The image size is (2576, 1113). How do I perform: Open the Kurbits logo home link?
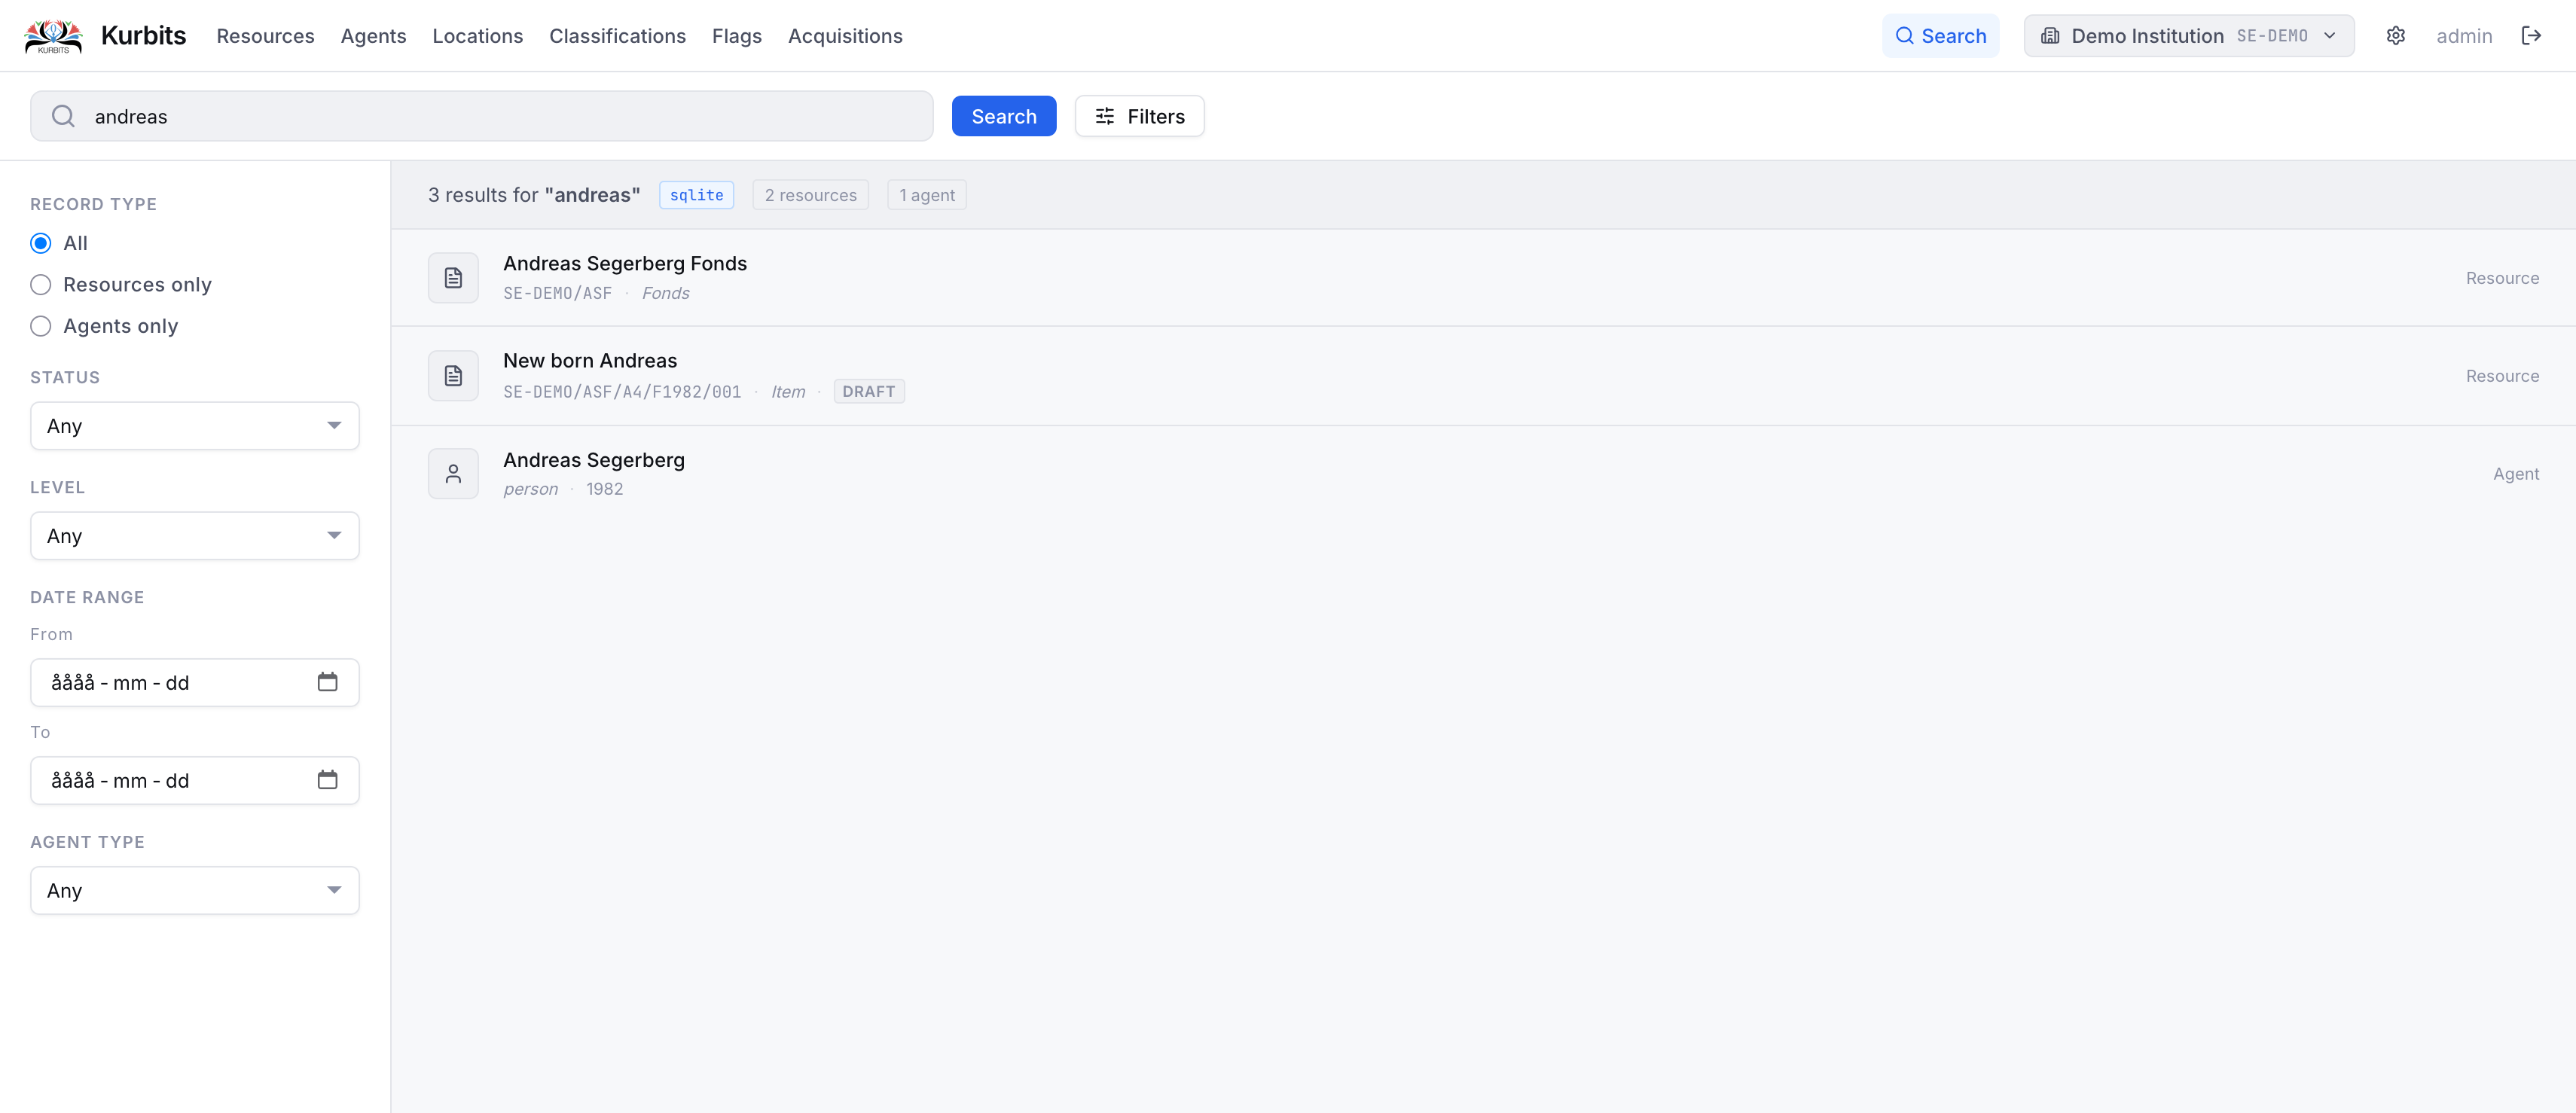(x=53, y=36)
